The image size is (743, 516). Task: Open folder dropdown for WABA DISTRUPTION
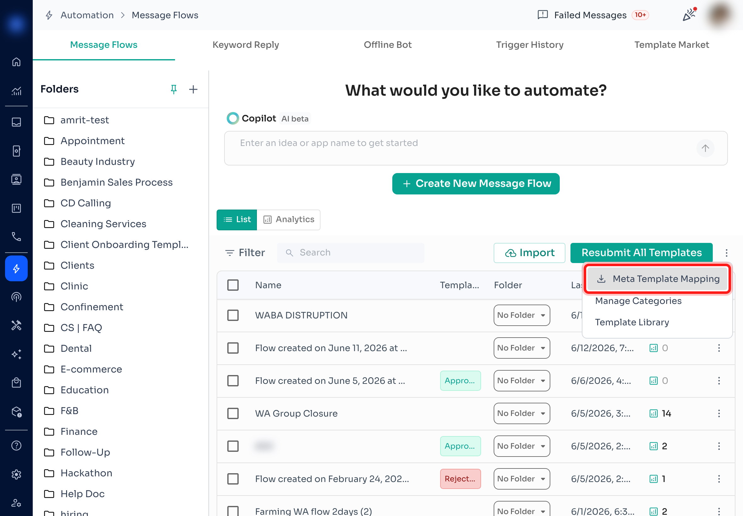tap(521, 315)
